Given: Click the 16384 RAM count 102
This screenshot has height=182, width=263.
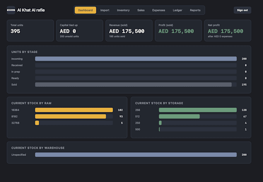Looking at the screenshot, I should 120,110.
